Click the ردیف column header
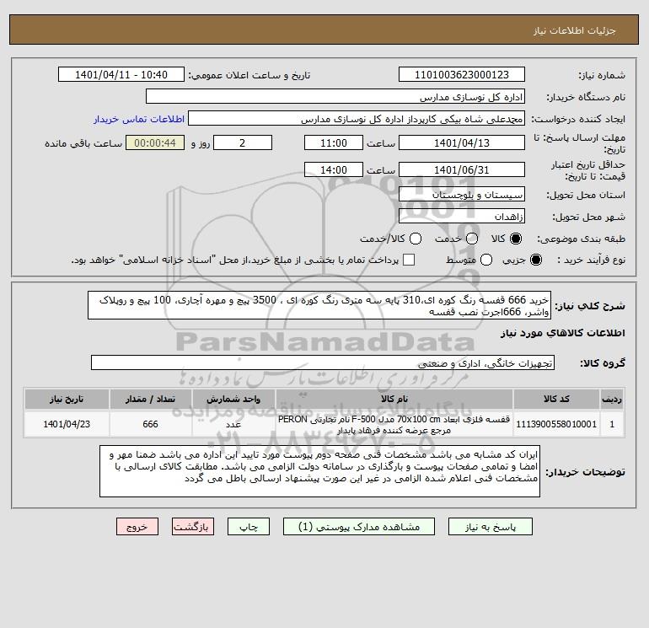Screen dimensions: 649x628 [x=612, y=399]
